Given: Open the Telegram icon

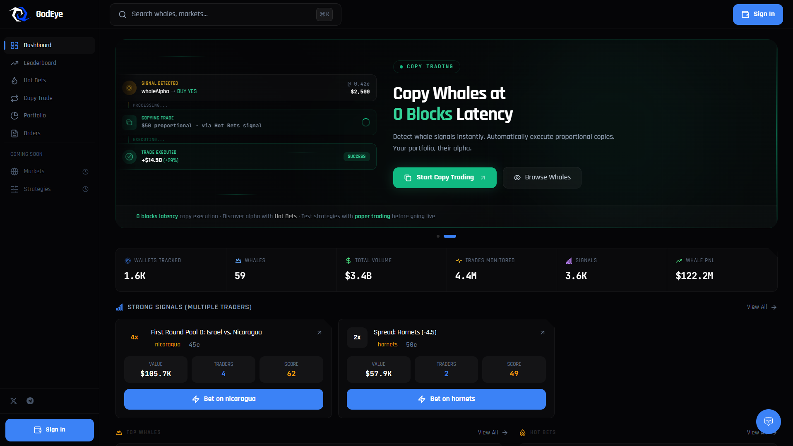Looking at the screenshot, I should pyautogui.click(x=30, y=401).
